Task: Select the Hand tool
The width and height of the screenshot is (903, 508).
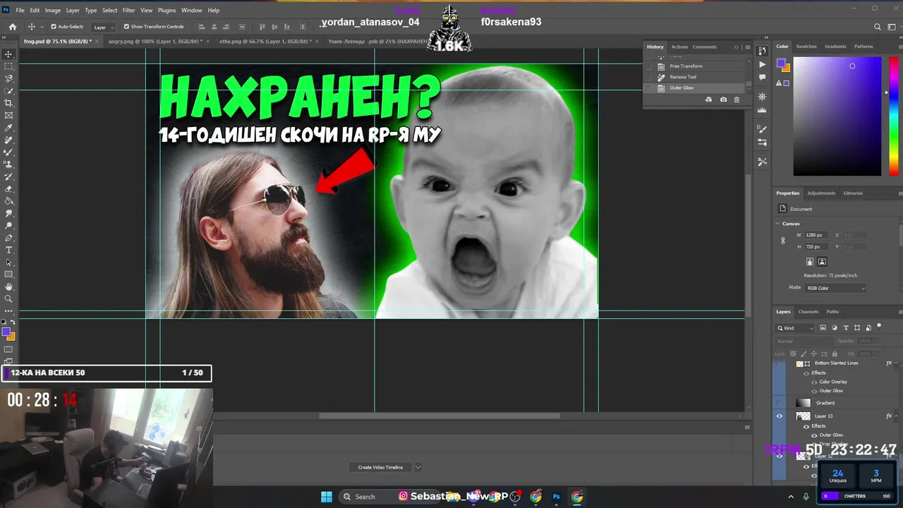Action: click(8, 286)
